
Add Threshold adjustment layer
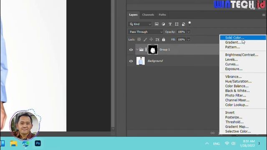[243, 122]
